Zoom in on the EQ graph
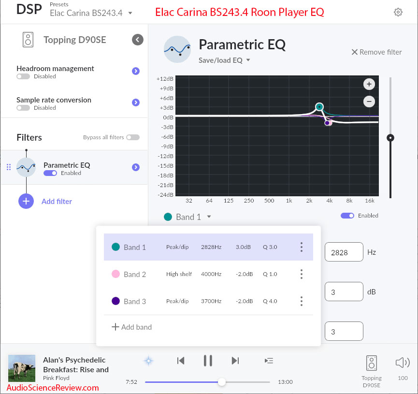Screen dimensions: 418x394 point(369,84)
